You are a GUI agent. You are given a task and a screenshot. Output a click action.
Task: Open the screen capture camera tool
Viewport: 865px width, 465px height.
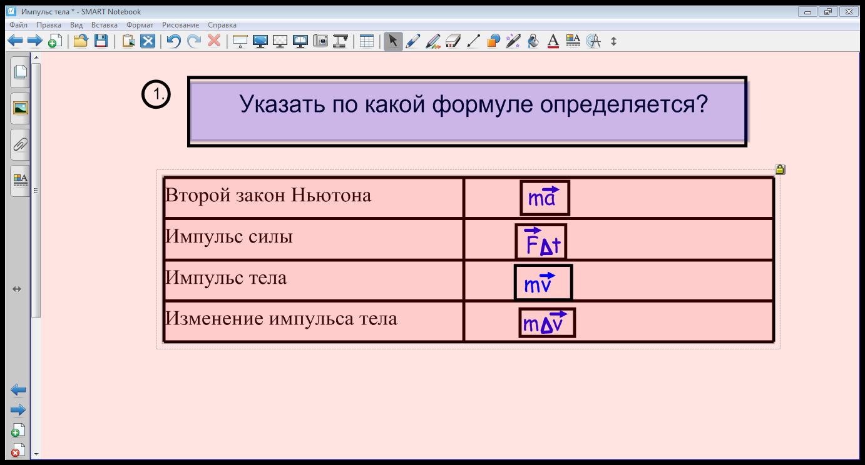coord(320,41)
